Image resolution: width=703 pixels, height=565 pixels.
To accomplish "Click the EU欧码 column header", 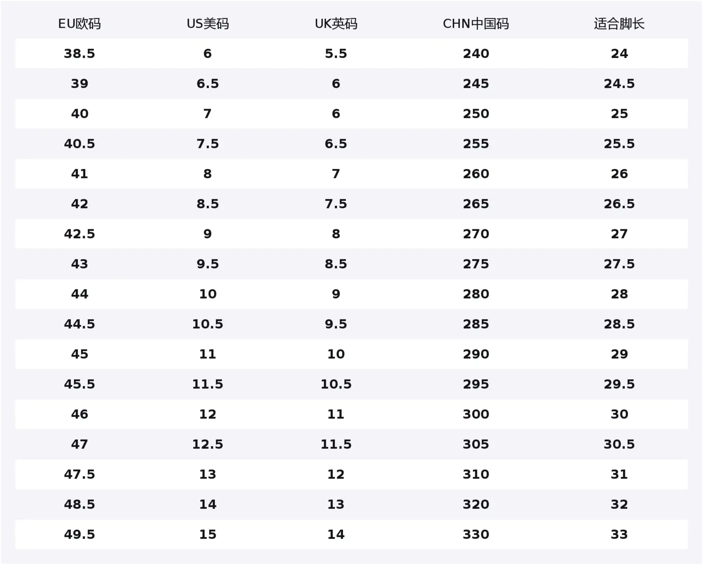I will (x=79, y=24).
